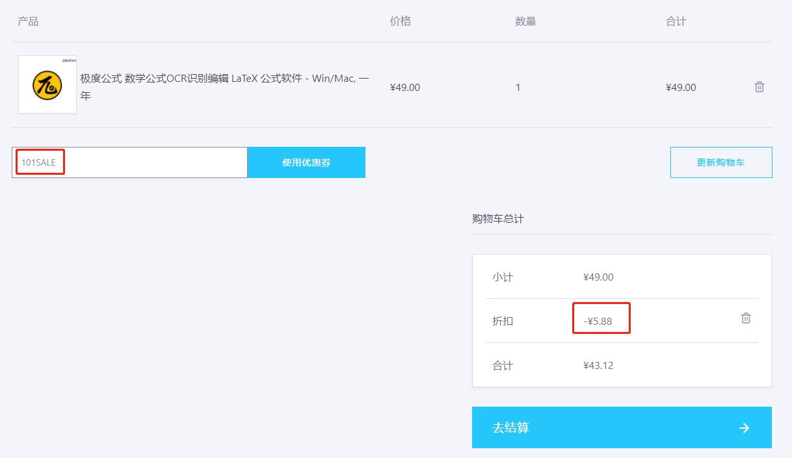This screenshot has width=792, height=458.
Task: Click the 合计 column header in table
Action: [676, 21]
